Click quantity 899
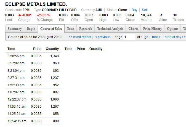 (56, 121)
